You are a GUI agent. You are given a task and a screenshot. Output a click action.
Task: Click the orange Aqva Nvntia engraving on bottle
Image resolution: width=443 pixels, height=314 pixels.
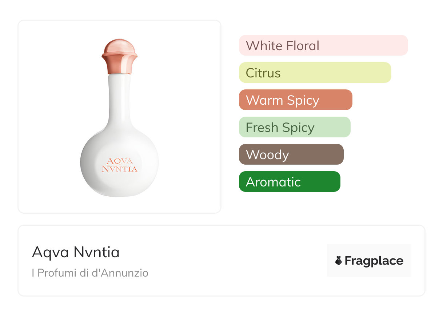click(x=119, y=165)
